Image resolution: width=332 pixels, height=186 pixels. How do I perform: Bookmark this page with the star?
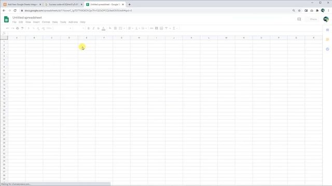pos(299,10)
